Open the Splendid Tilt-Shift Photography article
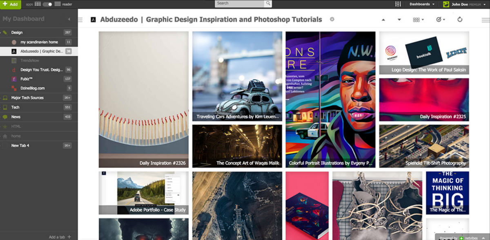The width and height of the screenshot is (490, 240). 424,146
